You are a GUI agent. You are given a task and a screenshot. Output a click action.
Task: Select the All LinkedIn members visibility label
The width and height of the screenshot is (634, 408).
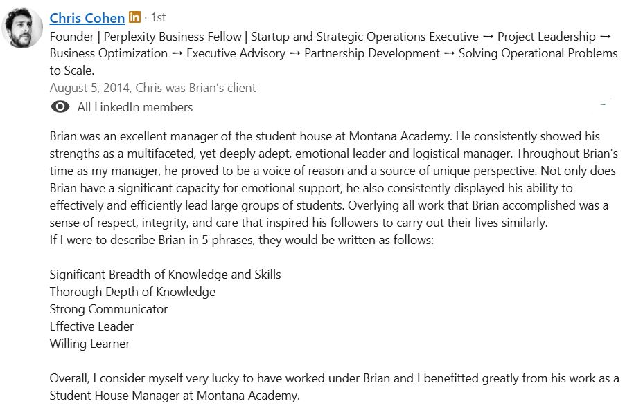[x=135, y=107]
